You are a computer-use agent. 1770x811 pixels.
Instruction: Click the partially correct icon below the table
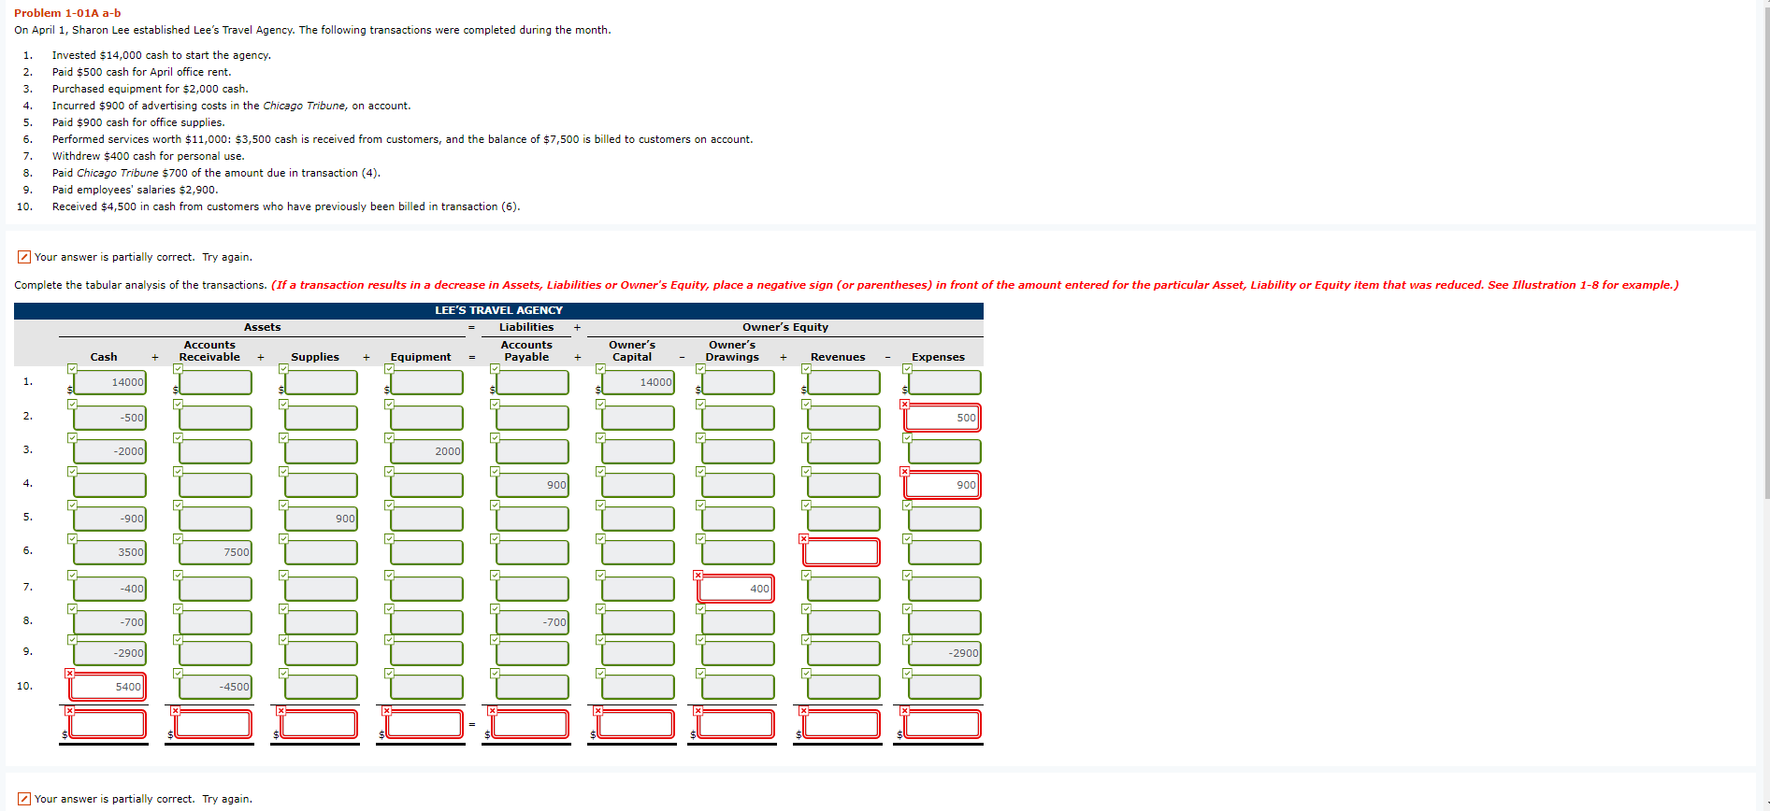[24, 799]
